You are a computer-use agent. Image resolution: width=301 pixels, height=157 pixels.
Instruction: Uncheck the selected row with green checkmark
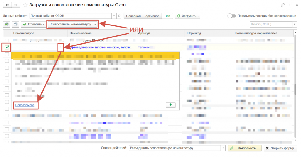click(7, 47)
